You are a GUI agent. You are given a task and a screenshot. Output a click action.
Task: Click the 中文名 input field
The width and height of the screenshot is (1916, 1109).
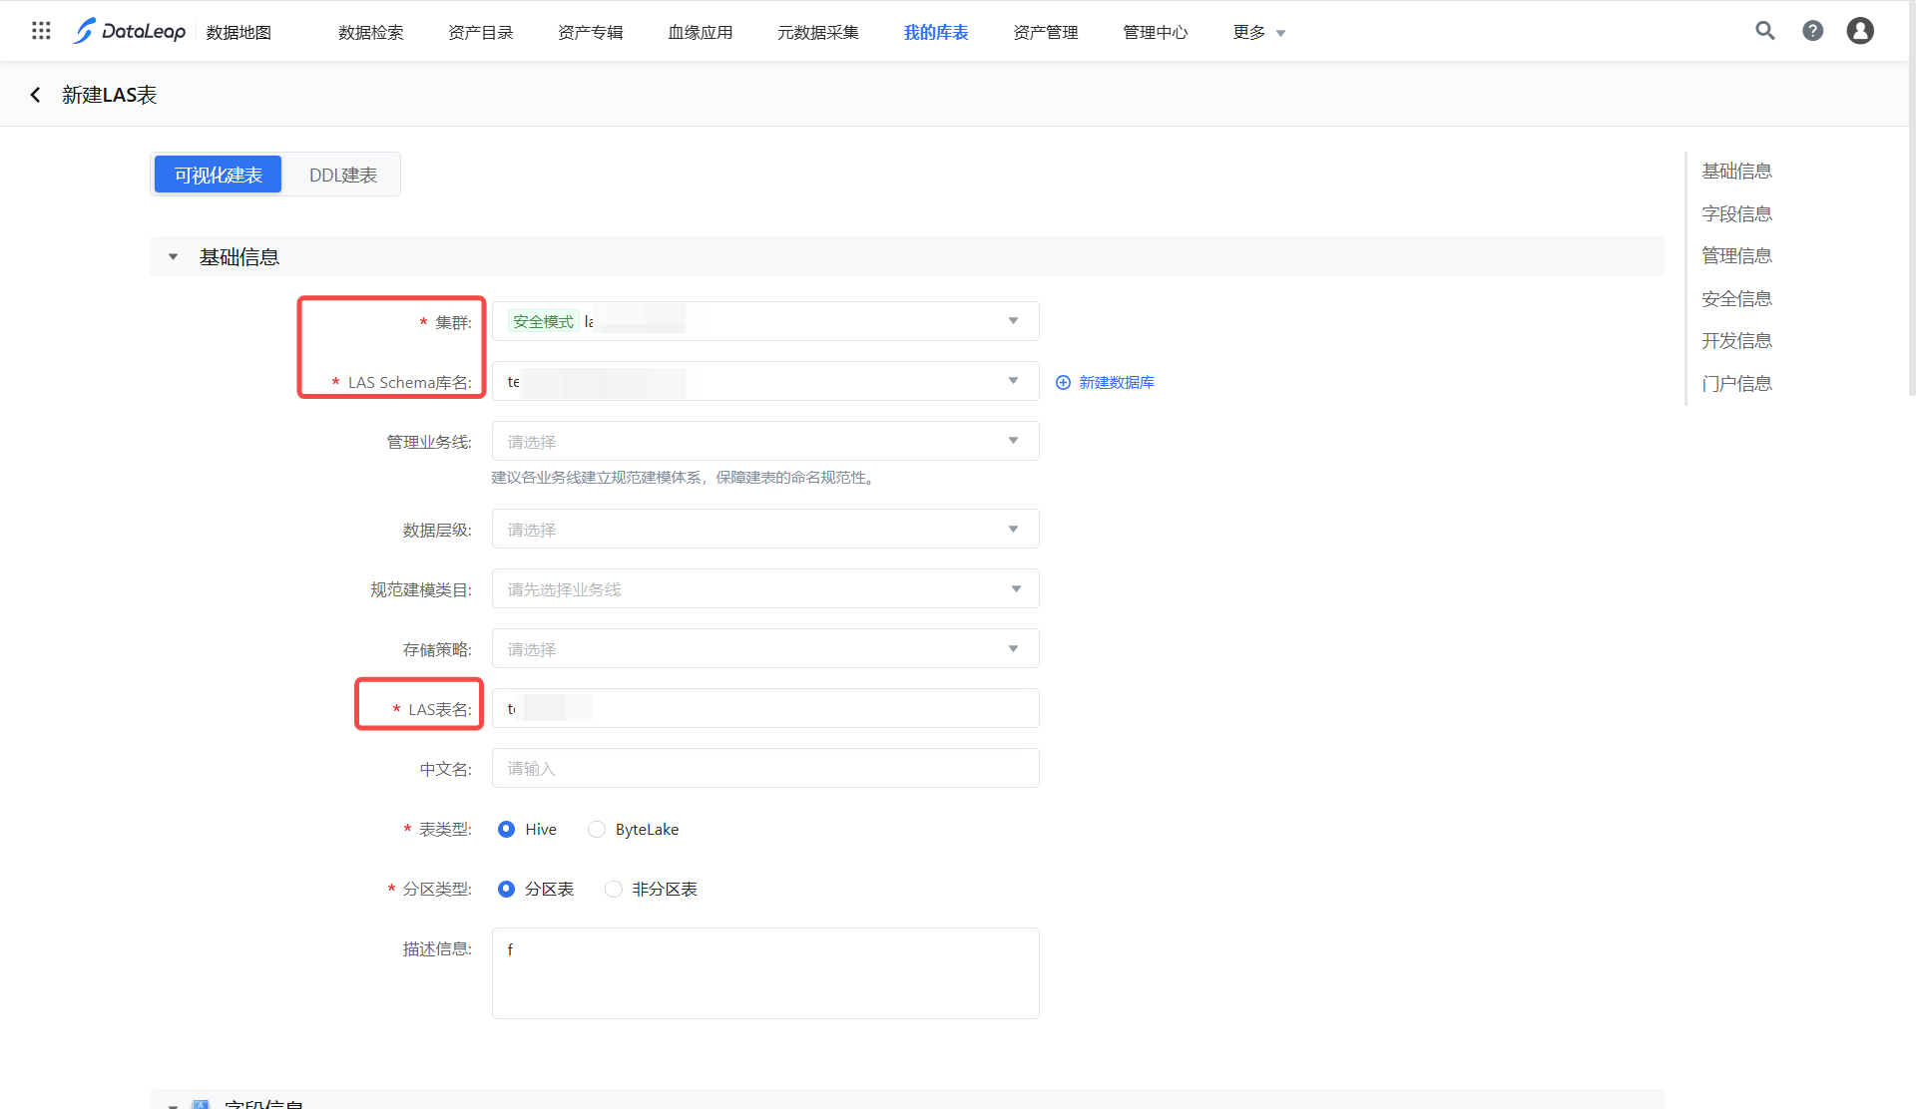(x=764, y=769)
